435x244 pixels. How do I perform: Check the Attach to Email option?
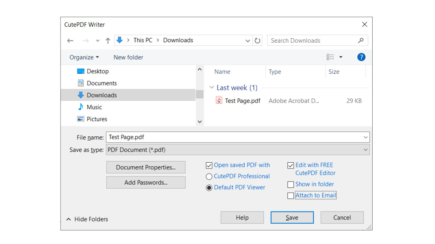coord(291,196)
